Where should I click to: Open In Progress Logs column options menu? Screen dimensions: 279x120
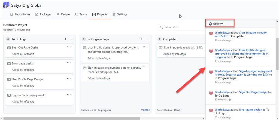click(147, 39)
